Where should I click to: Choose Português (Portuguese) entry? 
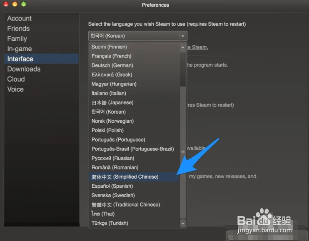tap(134, 139)
